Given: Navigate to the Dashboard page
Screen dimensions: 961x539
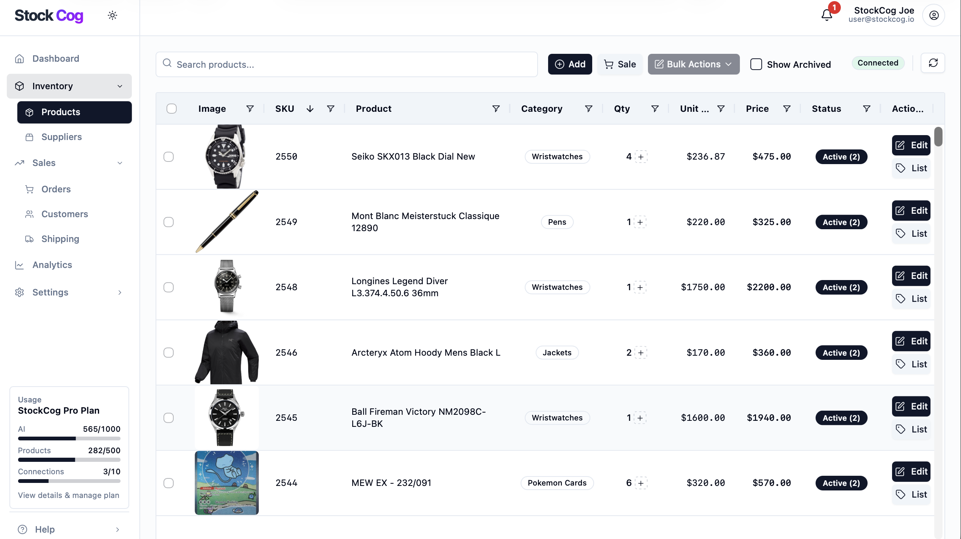Looking at the screenshot, I should point(56,58).
